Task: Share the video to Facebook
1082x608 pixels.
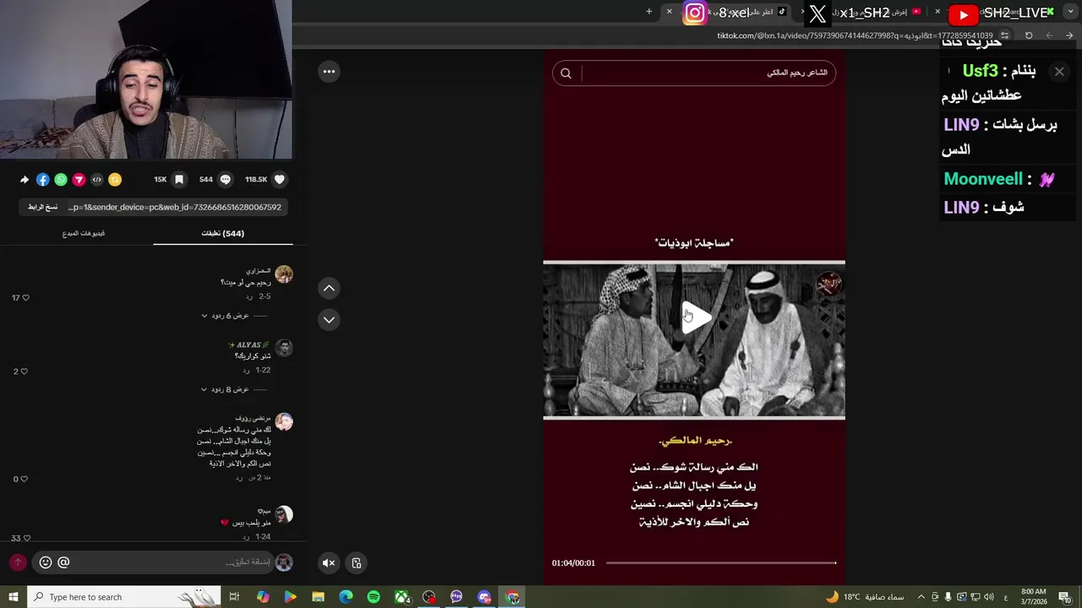Action: tap(43, 179)
